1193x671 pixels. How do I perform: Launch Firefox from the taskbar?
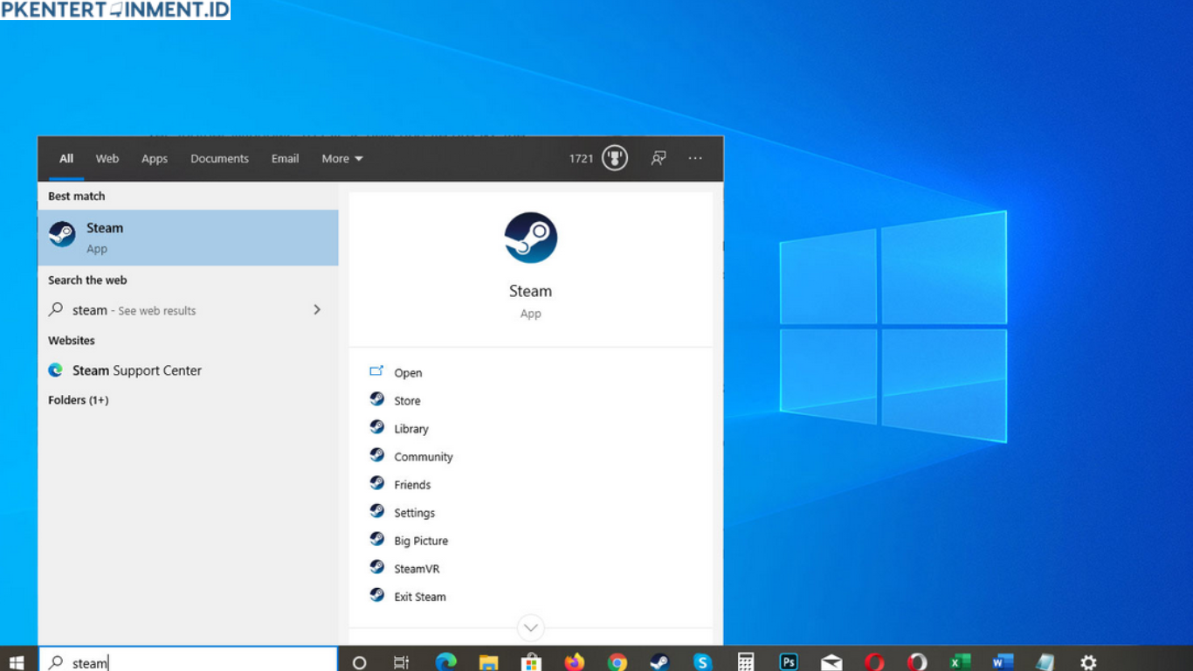(574, 662)
